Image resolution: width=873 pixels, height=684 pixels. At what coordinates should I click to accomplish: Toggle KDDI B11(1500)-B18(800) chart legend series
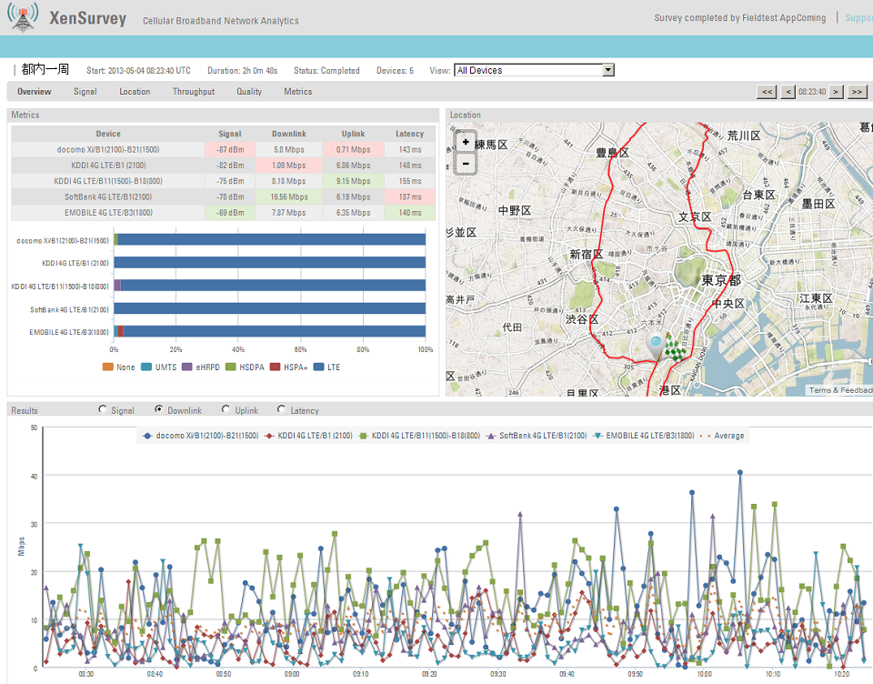419,436
